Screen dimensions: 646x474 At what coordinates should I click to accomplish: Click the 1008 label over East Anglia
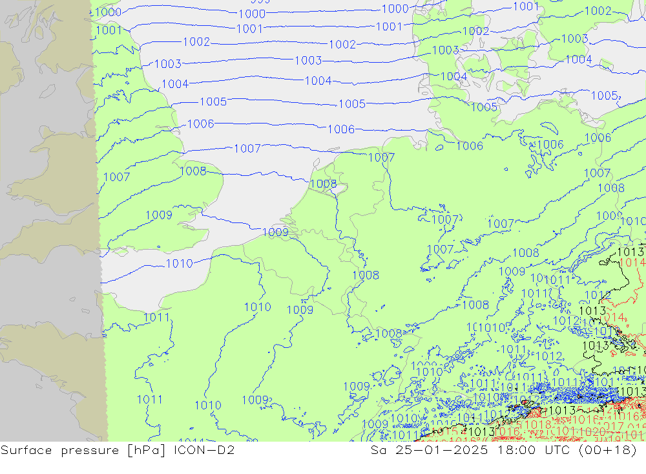click(193, 171)
